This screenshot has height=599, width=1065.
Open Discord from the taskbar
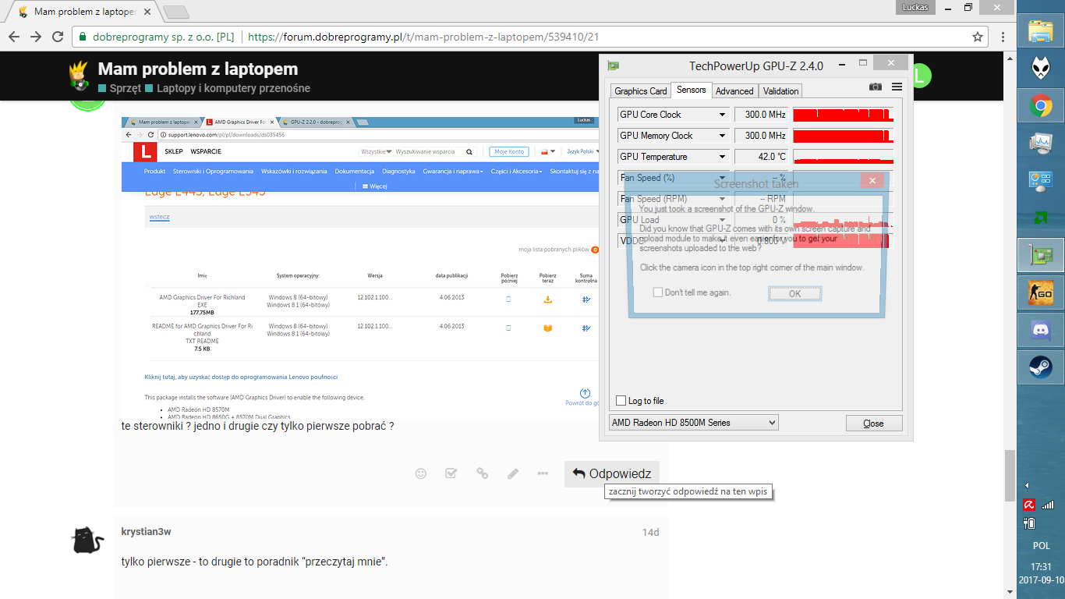[x=1041, y=331]
